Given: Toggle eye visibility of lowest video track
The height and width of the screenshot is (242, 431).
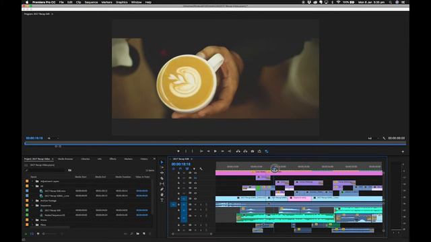Looking at the screenshot, I should pyautogui.click(x=195, y=198).
